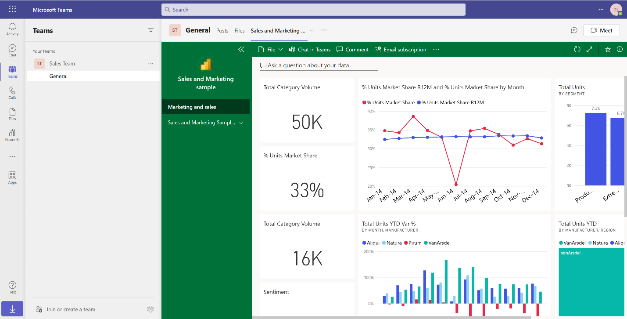The height and width of the screenshot is (319, 627).
Task: Open Apps store in left rail
Action: [x=12, y=178]
